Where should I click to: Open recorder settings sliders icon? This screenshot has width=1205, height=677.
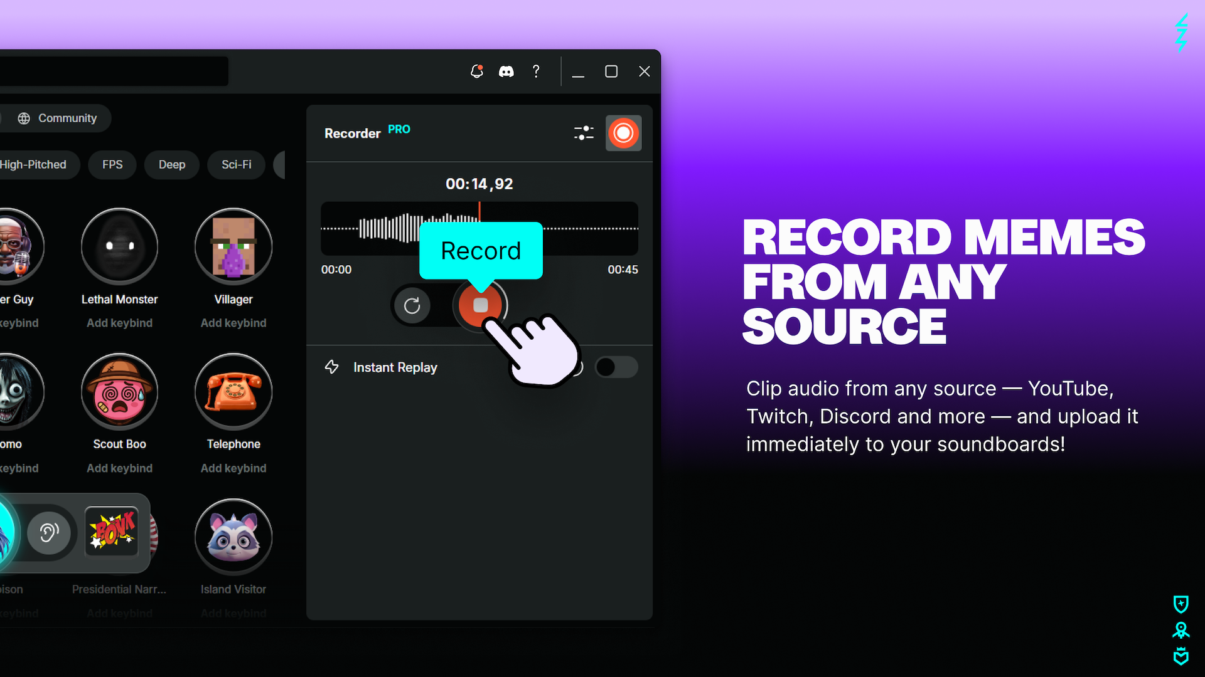pos(584,133)
